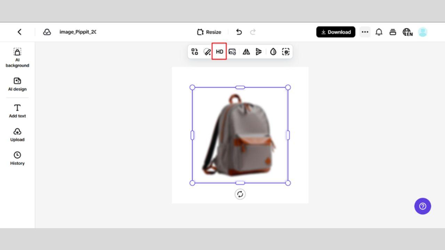Flip the image vertically
Viewport: 445px width, 250px height.
(259, 52)
